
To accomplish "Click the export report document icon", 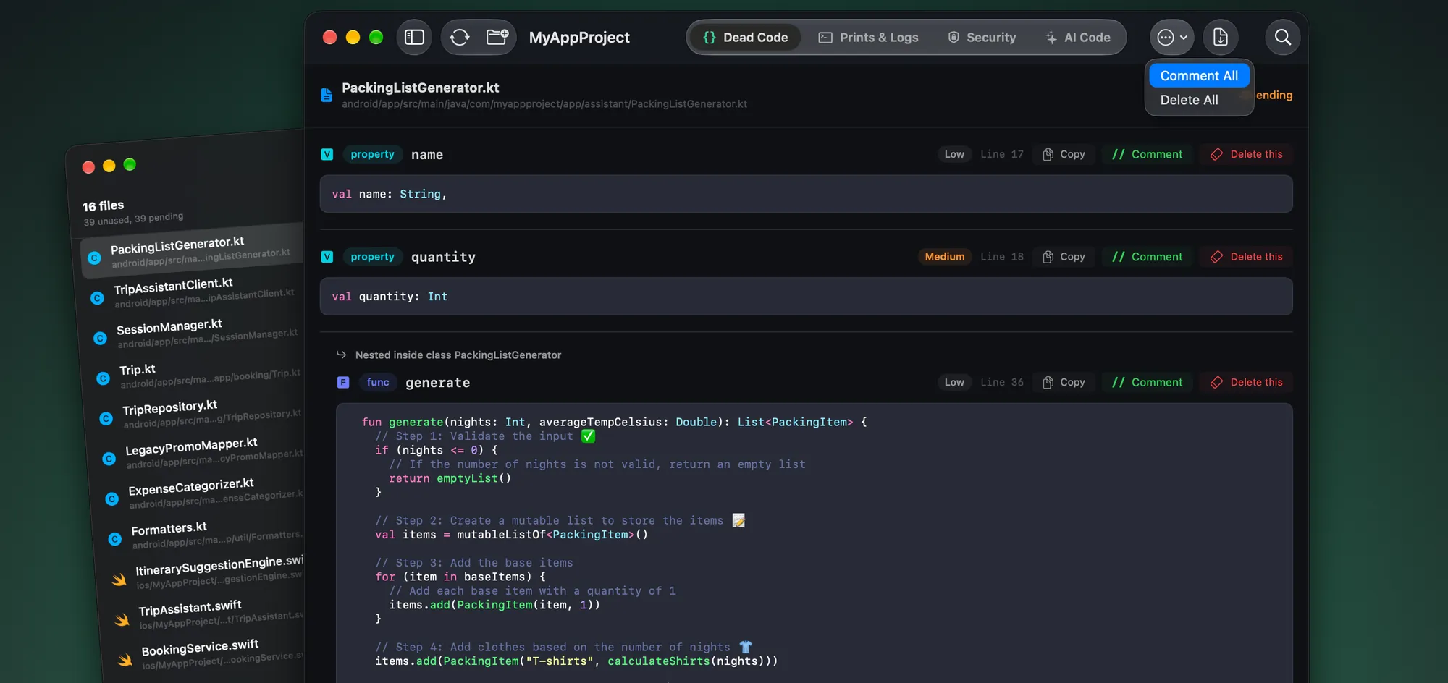I will [x=1221, y=37].
